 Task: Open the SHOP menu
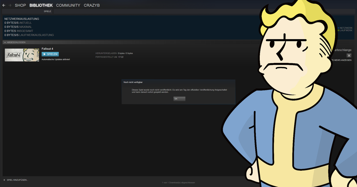[20, 5]
